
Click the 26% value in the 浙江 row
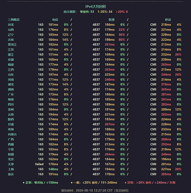tap(178, 54)
